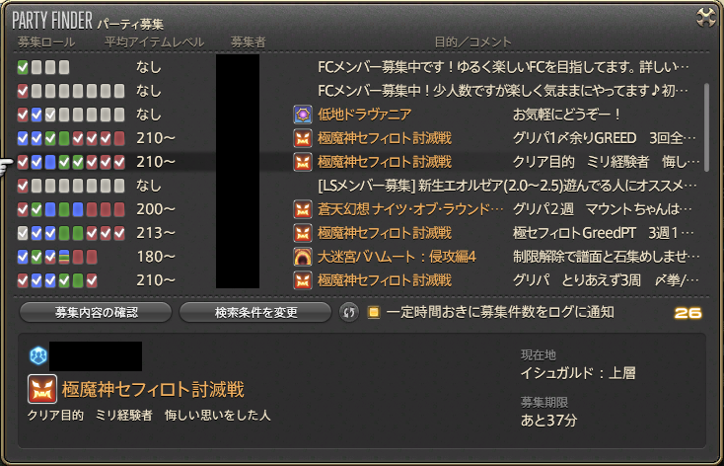Select the 蒼天幻想 ナイツ・オブ・ラウンド listing title

[x=410, y=209]
